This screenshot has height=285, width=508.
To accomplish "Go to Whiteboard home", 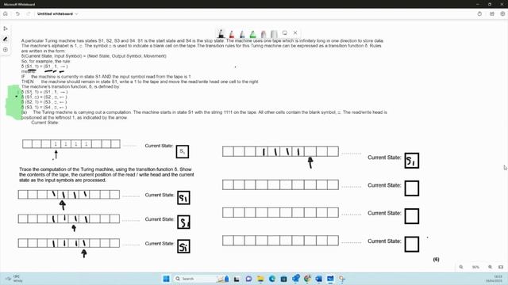I will (x=6, y=14).
